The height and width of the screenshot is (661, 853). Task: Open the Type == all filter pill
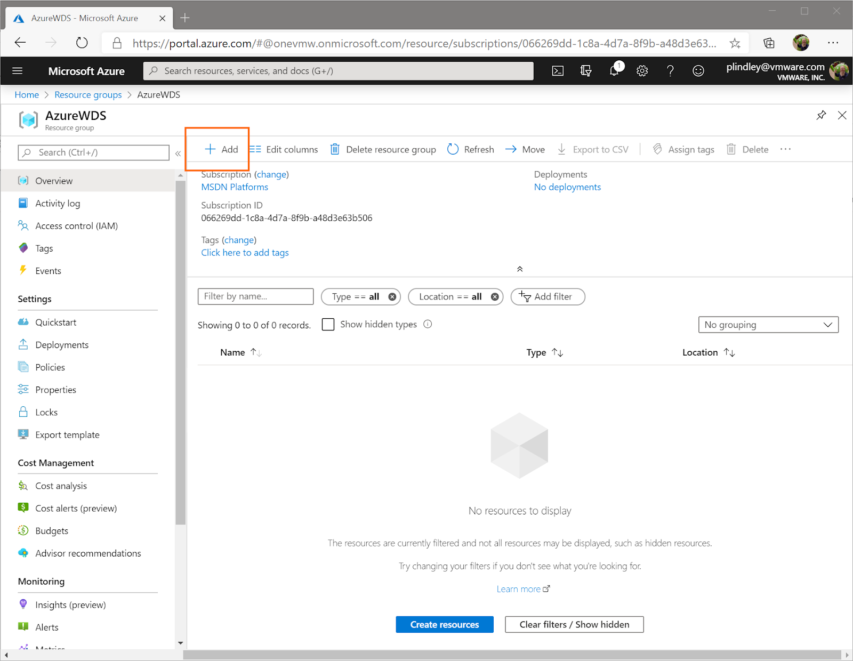tap(356, 297)
